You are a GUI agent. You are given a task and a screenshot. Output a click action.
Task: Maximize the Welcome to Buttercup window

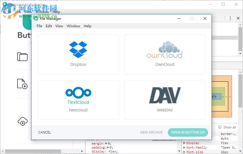[x=223, y=4]
